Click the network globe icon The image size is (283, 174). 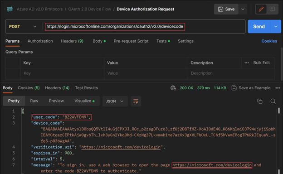coord(173,88)
